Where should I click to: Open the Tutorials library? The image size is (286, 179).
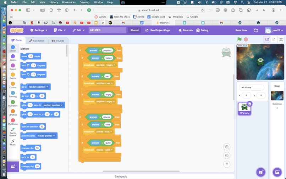click(186, 30)
